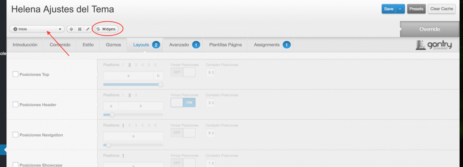Click the Assignments tab badge showing 1
The height and width of the screenshot is (167, 463).
286,45
